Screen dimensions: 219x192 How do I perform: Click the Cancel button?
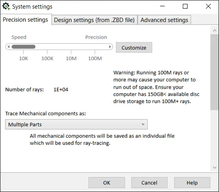tap(149, 183)
